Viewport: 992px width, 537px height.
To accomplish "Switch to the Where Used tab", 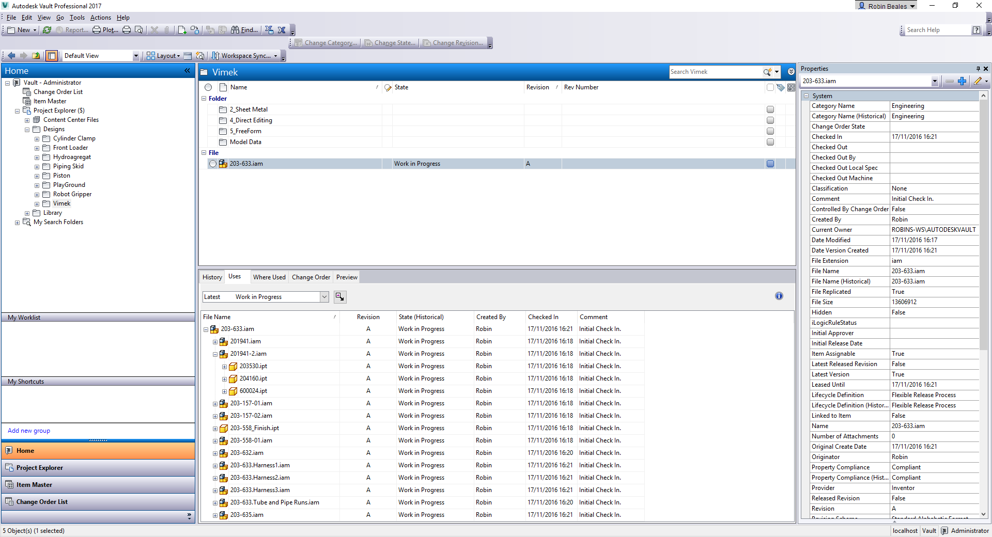I will pos(269,277).
